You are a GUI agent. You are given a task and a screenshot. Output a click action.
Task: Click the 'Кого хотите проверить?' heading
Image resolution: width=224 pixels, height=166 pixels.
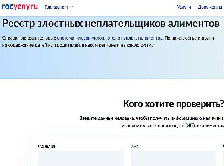coord(173,103)
